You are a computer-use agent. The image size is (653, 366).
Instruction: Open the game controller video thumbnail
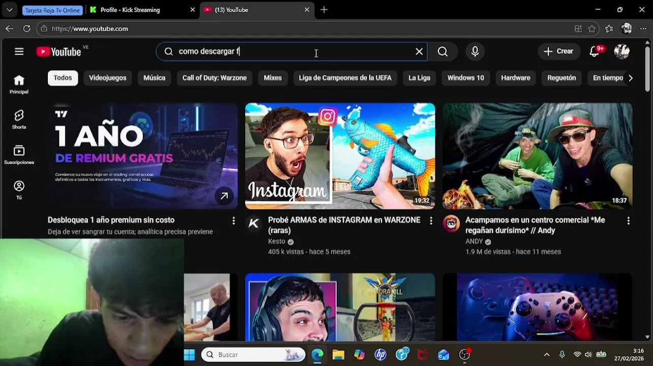point(537,307)
